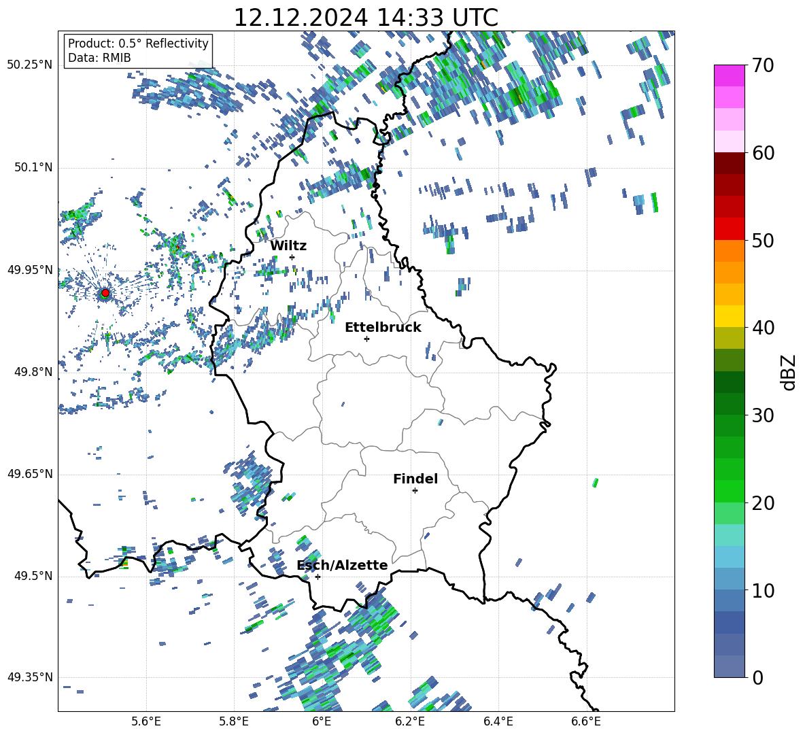The width and height of the screenshot is (805, 735).
Task: Click the 0 value on colorbar
Action: [x=757, y=677]
